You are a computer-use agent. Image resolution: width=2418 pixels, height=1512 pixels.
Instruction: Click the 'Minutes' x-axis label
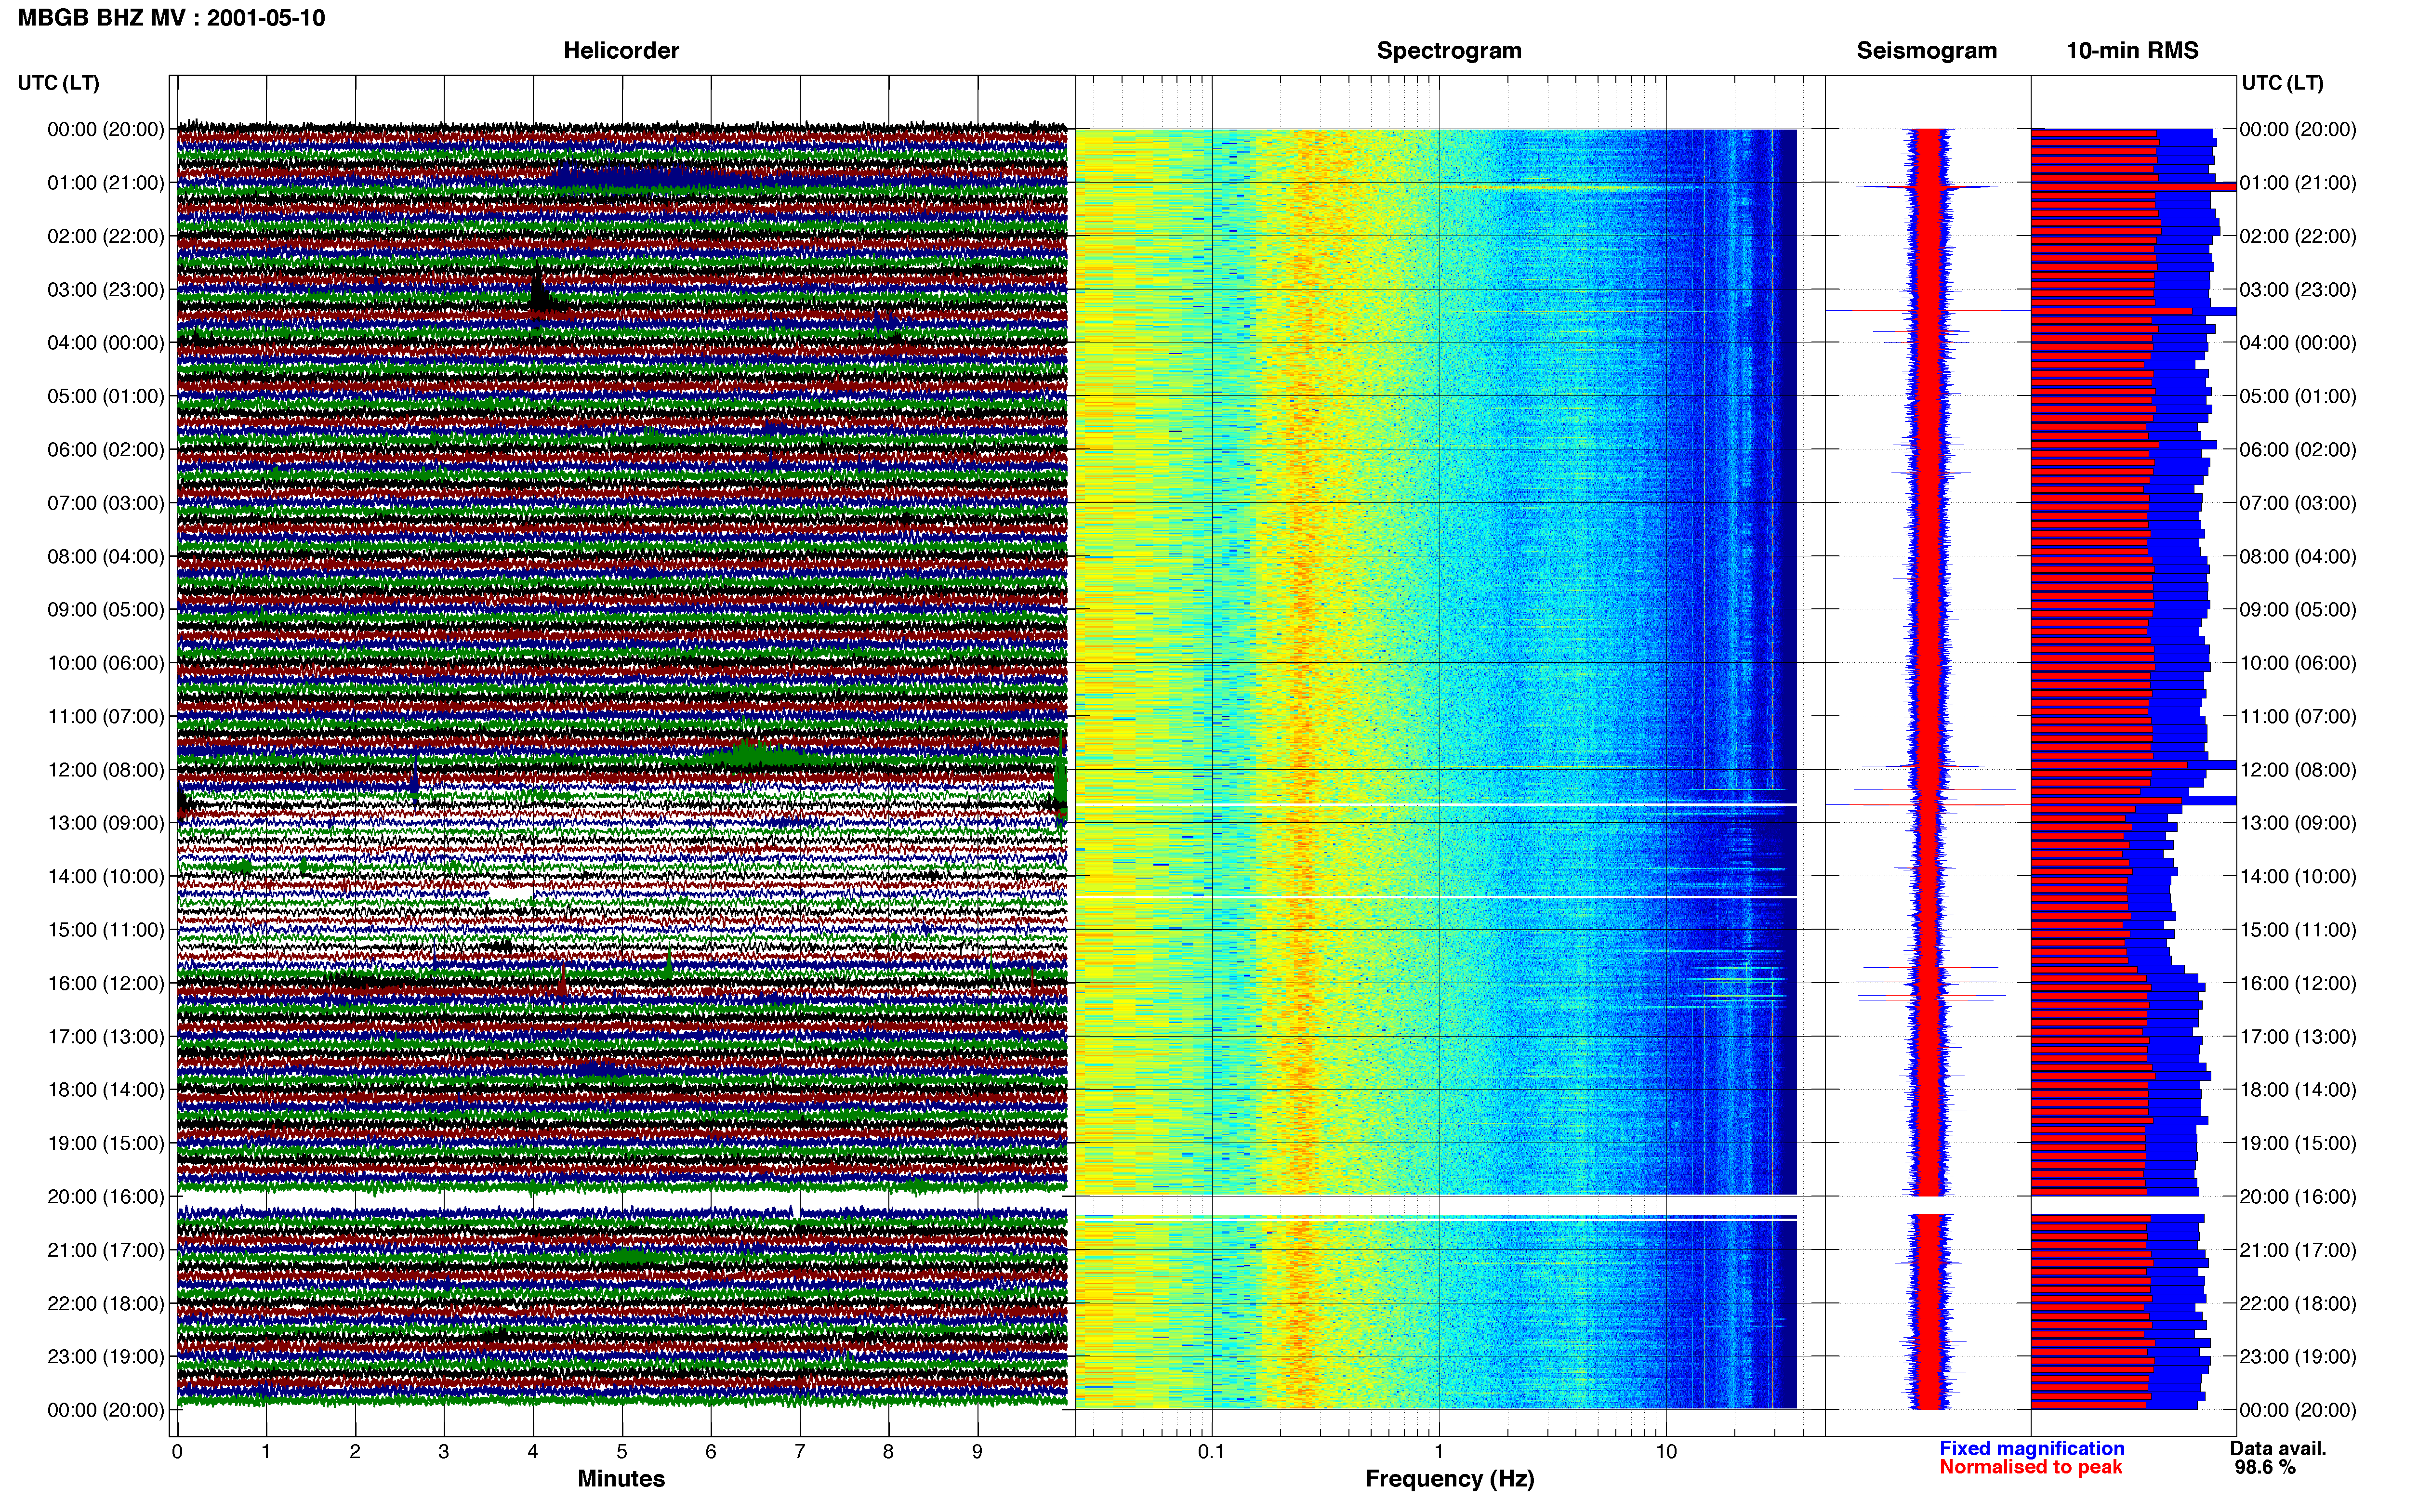click(621, 1479)
